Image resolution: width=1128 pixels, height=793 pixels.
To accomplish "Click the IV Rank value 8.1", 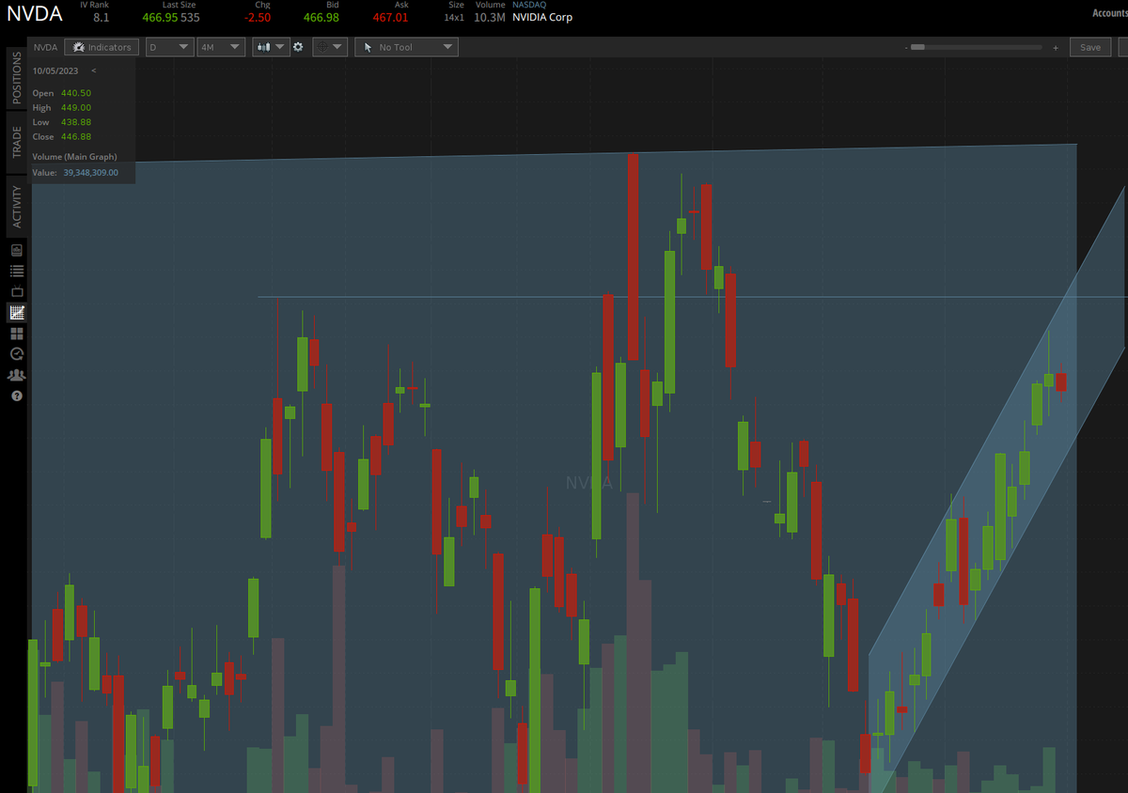I will (101, 17).
